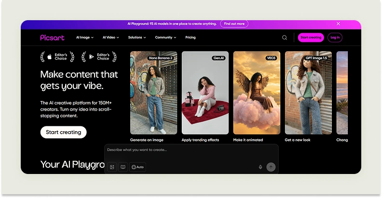Click the add image icon in prompt box
The image size is (382, 198).
point(112,167)
